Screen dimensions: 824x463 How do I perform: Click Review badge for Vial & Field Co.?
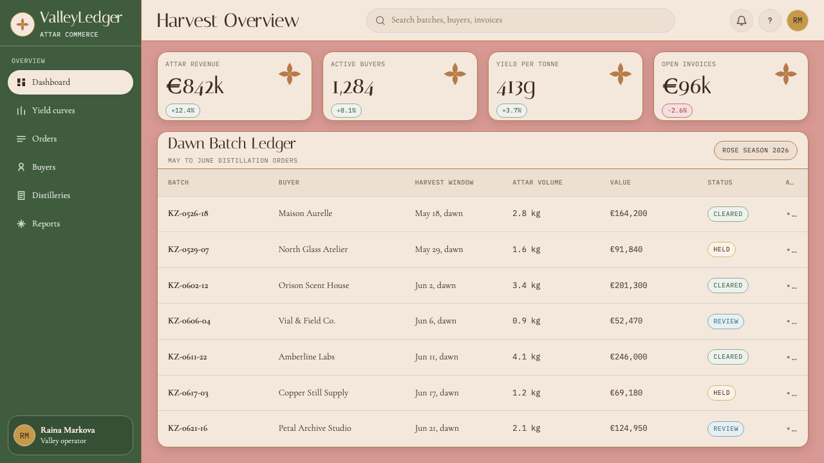pyautogui.click(x=726, y=322)
